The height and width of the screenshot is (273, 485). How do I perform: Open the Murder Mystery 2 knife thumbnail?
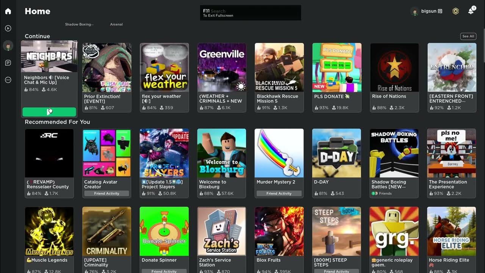[x=279, y=153]
